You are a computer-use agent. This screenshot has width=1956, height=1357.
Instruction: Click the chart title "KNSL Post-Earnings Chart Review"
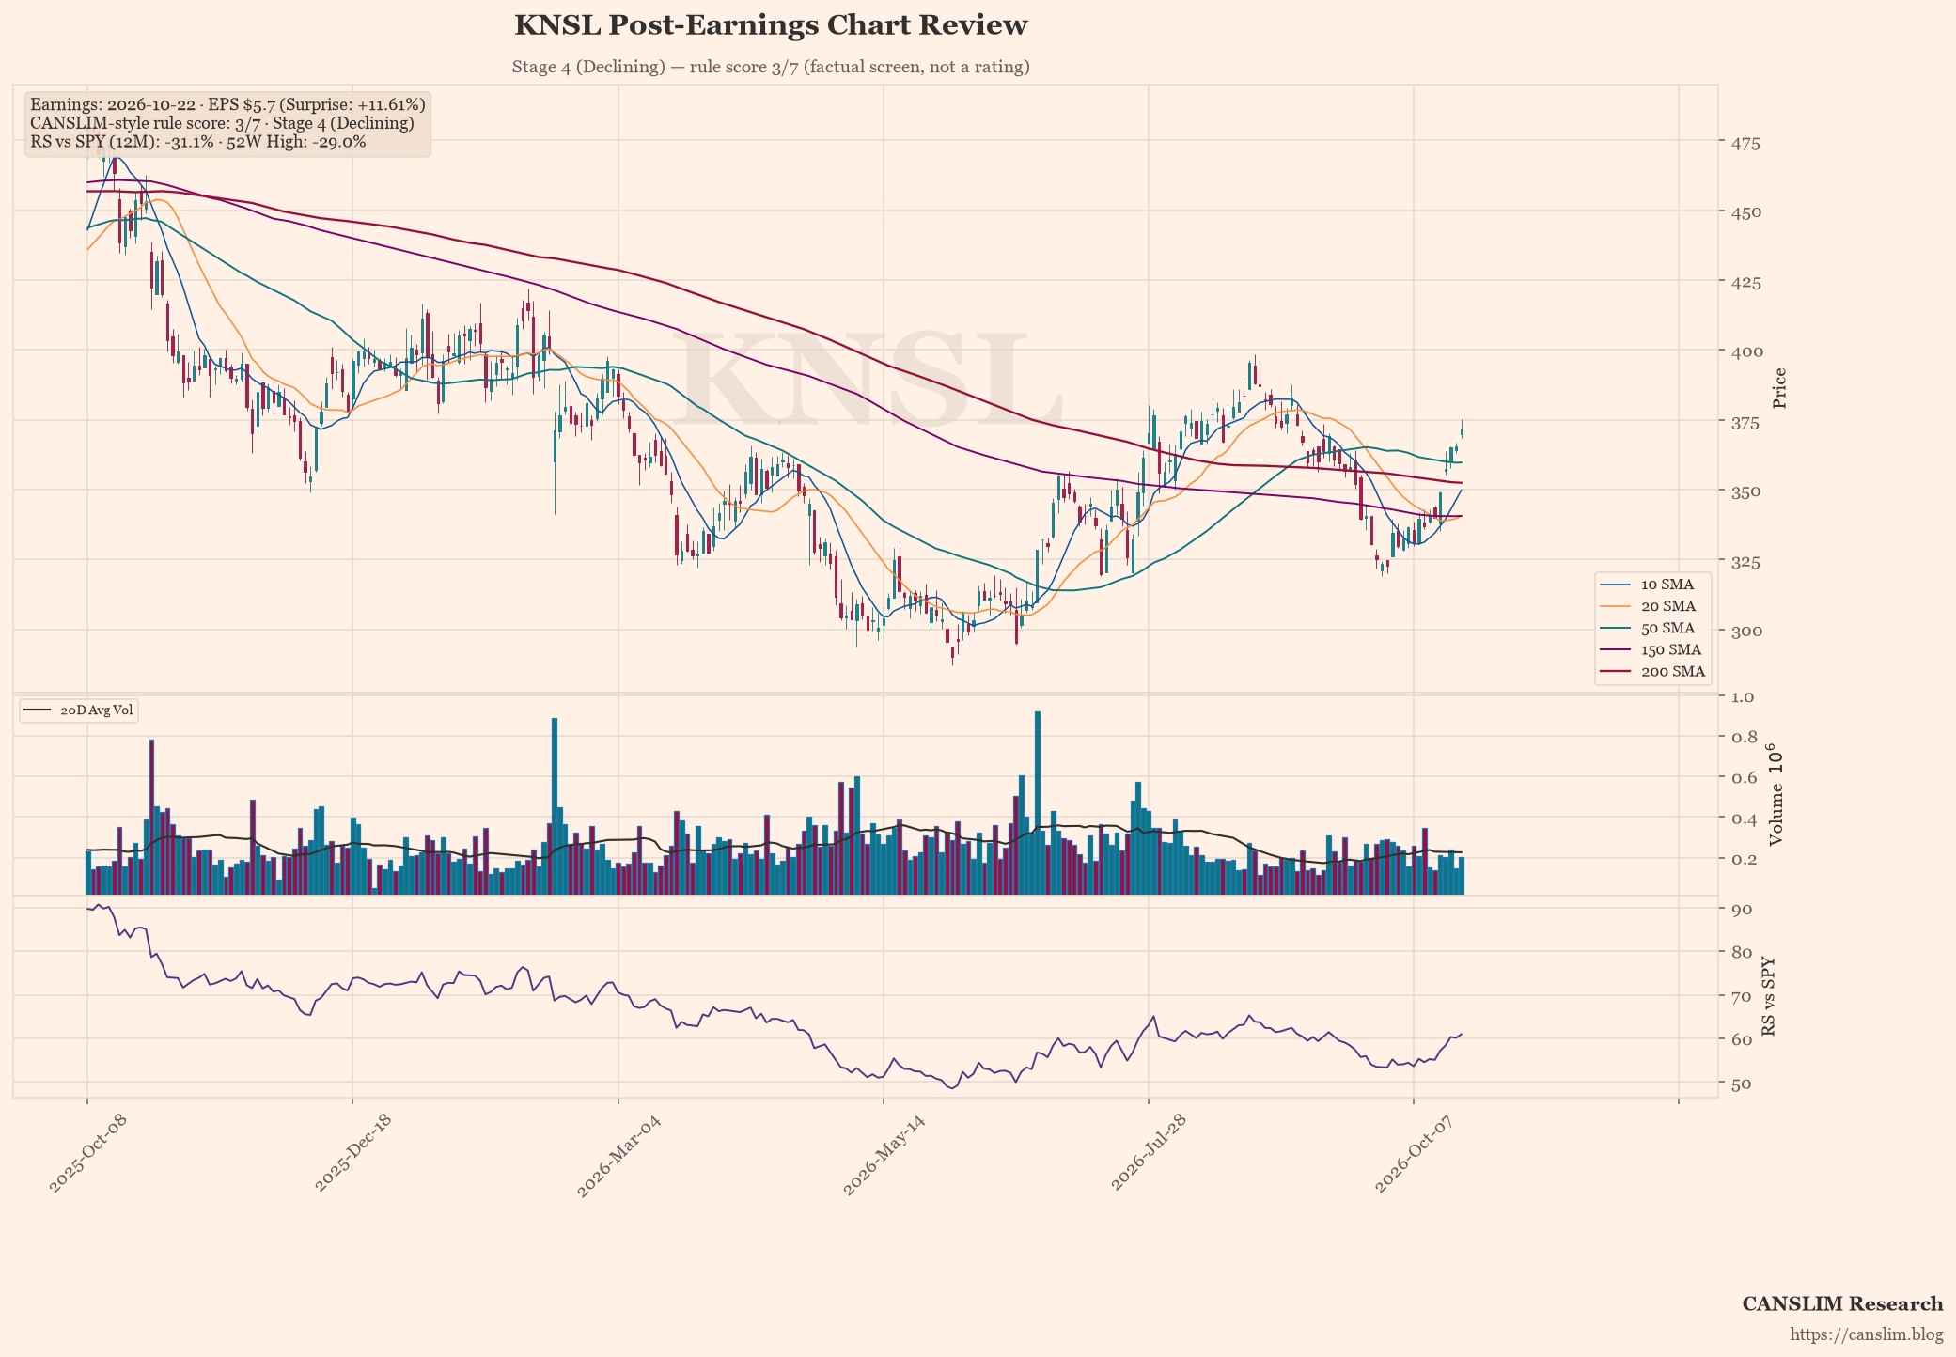pyautogui.click(x=771, y=25)
